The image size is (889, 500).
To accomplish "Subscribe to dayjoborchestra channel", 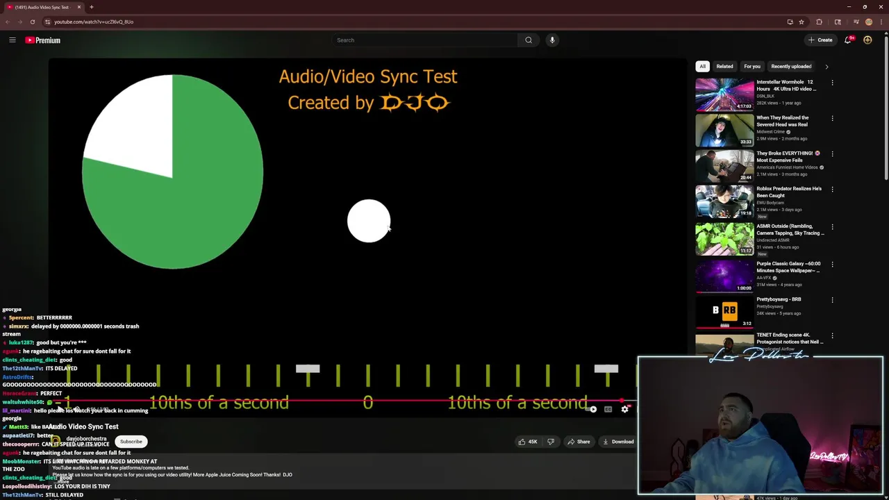I will 131,442.
